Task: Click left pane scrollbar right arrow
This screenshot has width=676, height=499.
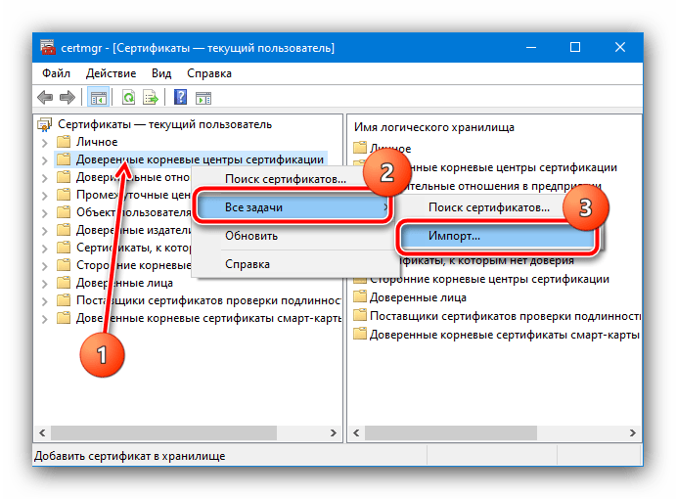Action: tap(334, 432)
